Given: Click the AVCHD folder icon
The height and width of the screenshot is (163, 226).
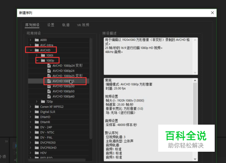Looking at the screenshot, I should [37, 50].
